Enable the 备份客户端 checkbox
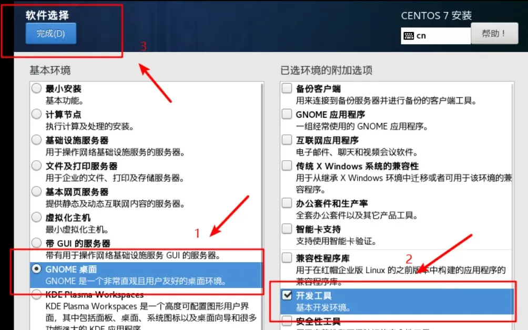Image resolution: width=528 pixels, height=330 pixels. tap(287, 88)
